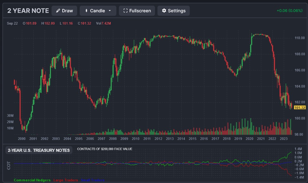308x183 pixels.
Task: Click the +0.06 (0.06%) change value
Action: pos(289,11)
